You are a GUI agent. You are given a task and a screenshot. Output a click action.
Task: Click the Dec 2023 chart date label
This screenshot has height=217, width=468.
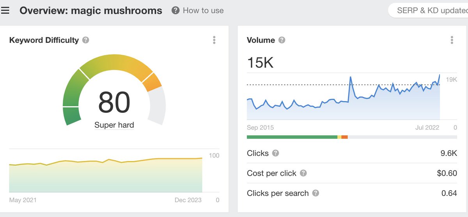click(188, 200)
